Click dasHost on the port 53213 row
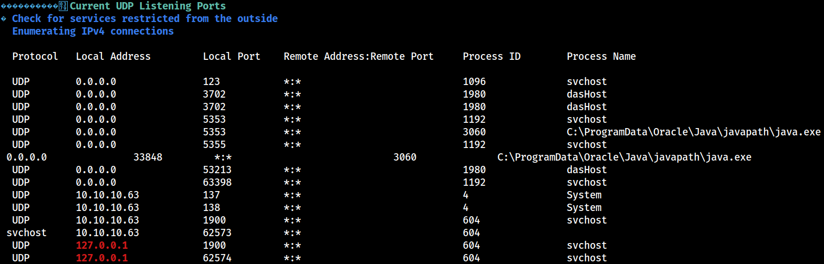 (x=587, y=170)
